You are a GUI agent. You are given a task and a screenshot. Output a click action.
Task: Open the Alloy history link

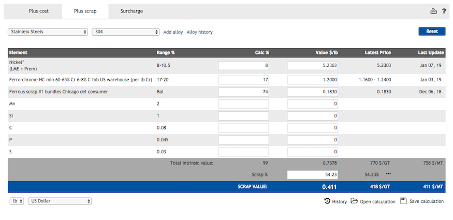[x=199, y=32]
